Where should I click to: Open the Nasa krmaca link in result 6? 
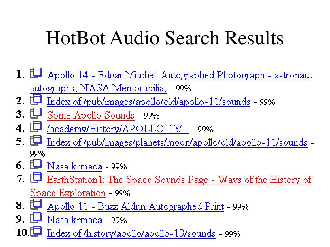click(74, 166)
